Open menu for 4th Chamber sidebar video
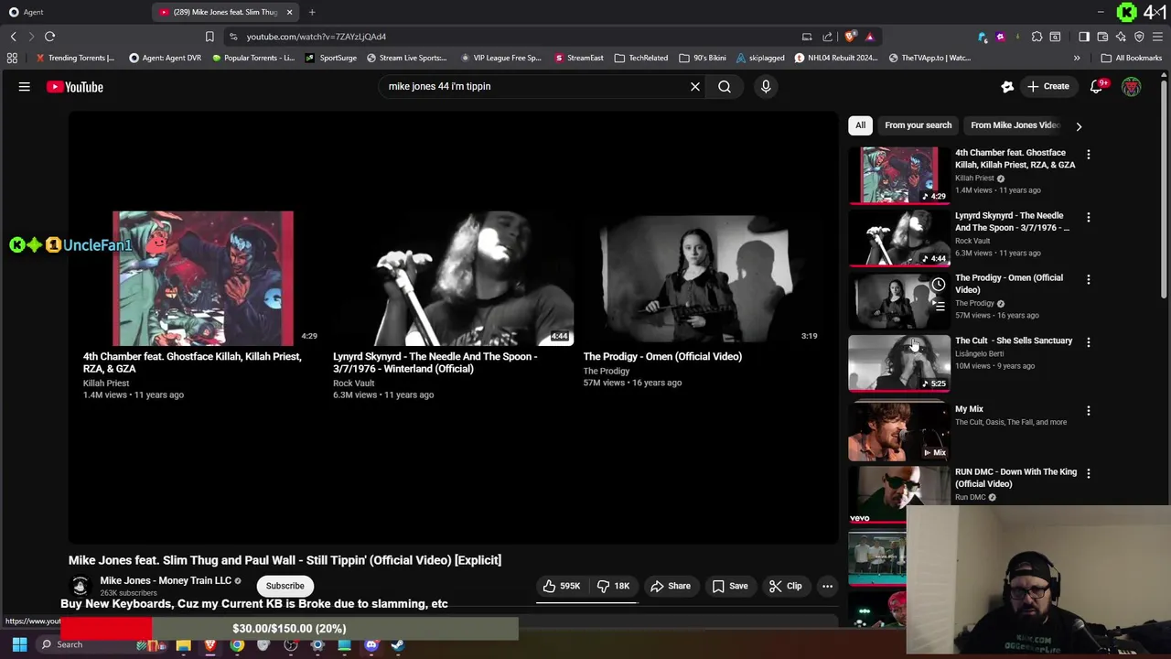 pos(1089,155)
